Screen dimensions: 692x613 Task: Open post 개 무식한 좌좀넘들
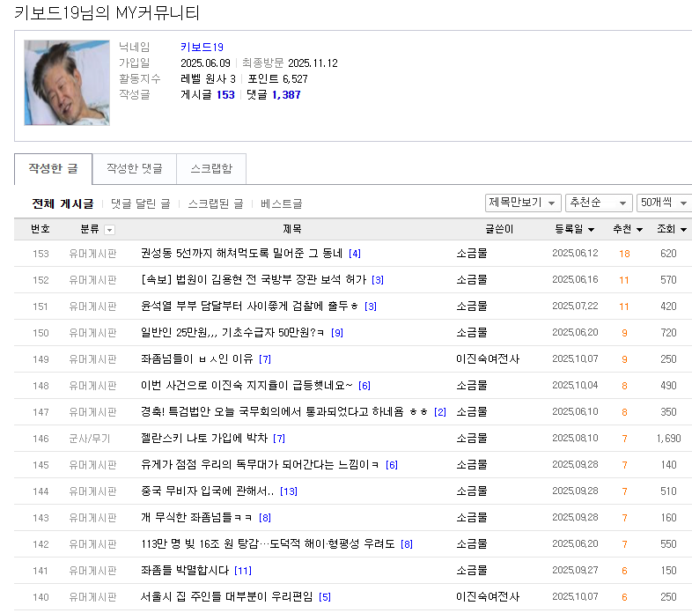coord(196,518)
